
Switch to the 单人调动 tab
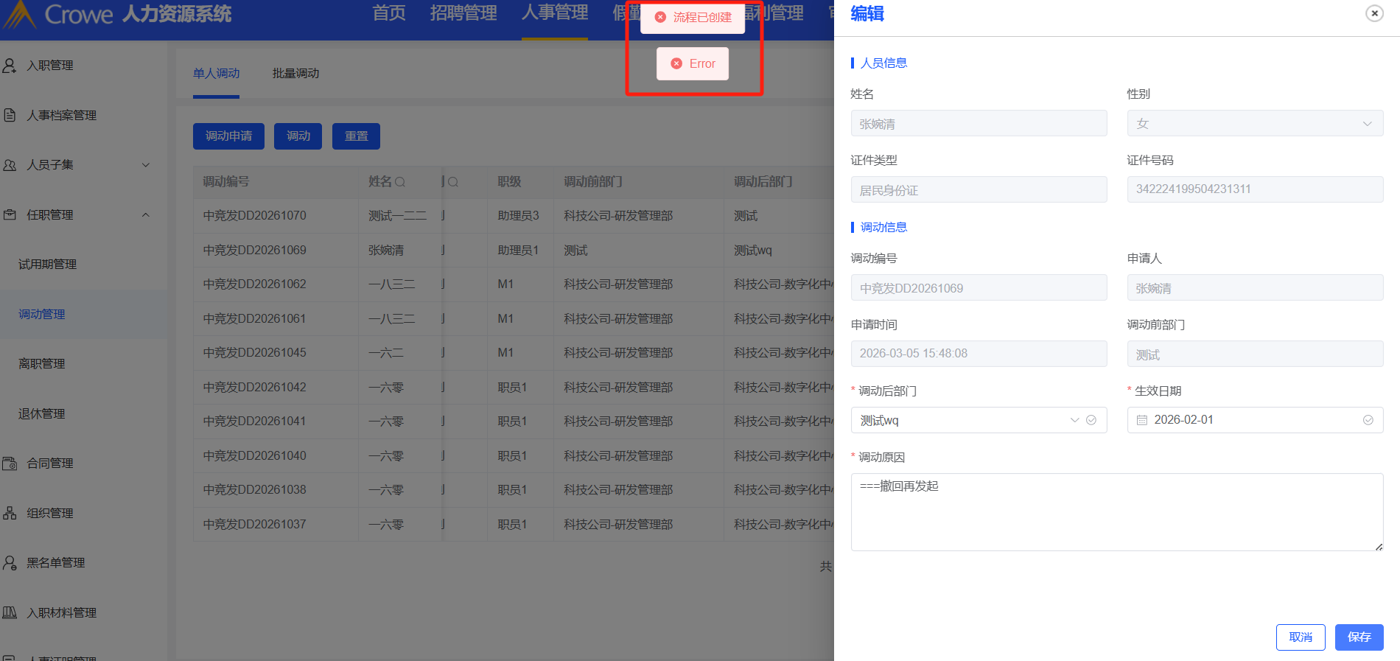216,74
